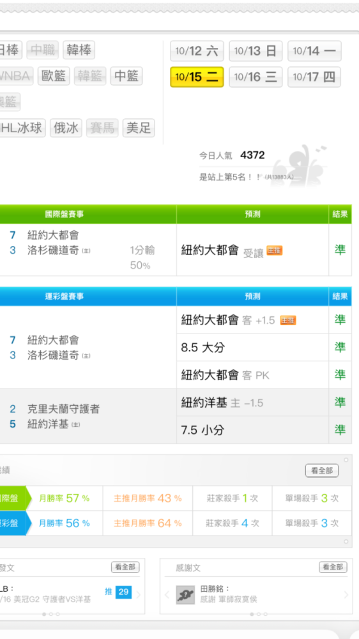Click the posts carousel pagination dots
The width and height of the screenshot is (359, 639).
point(51,613)
